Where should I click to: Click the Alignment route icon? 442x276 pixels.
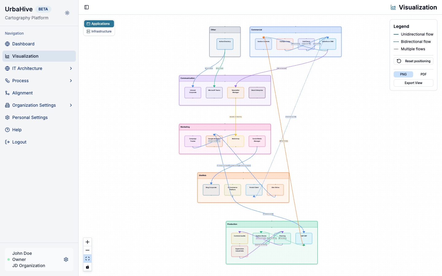click(7, 93)
